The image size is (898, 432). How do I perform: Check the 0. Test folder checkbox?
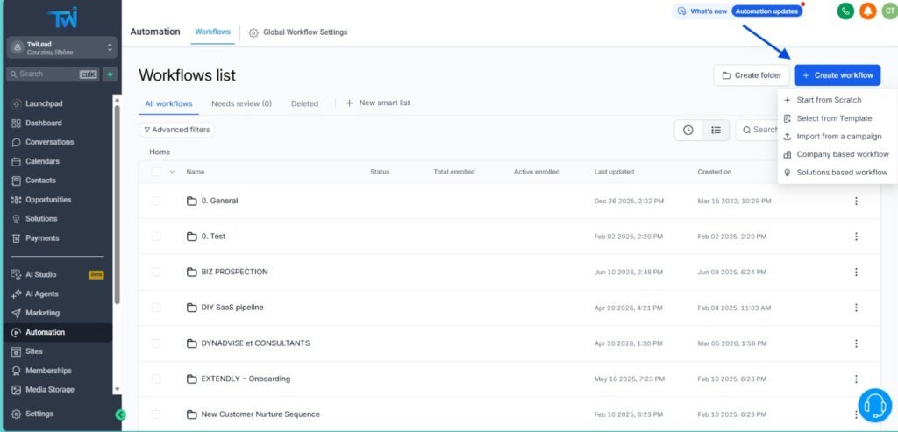click(x=156, y=237)
